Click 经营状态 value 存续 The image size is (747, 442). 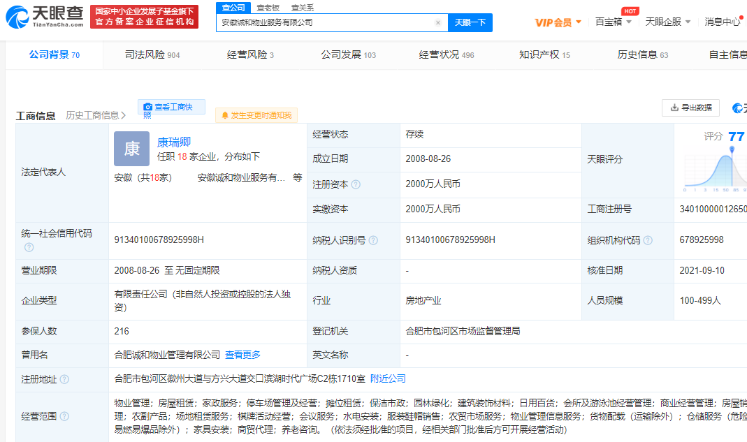(x=414, y=134)
